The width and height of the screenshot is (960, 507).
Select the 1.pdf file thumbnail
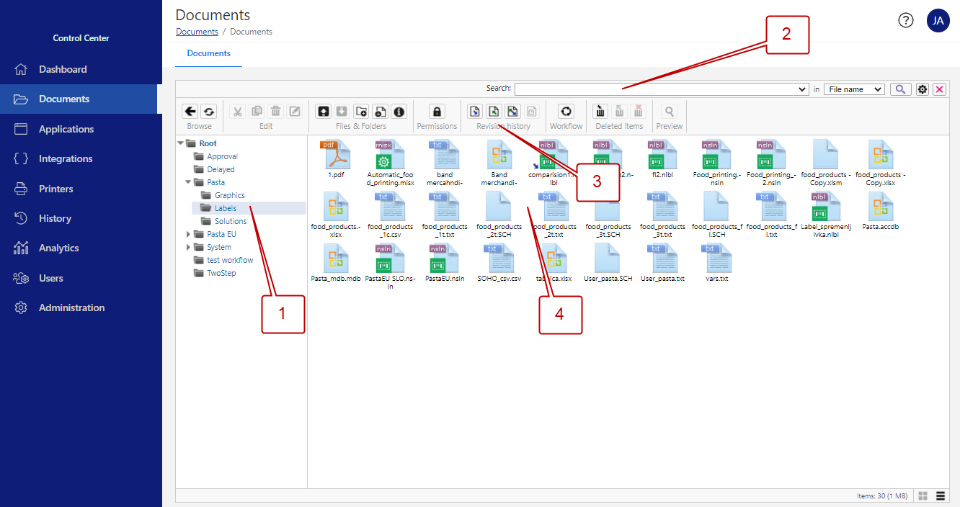pyautogui.click(x=334, y=158)
